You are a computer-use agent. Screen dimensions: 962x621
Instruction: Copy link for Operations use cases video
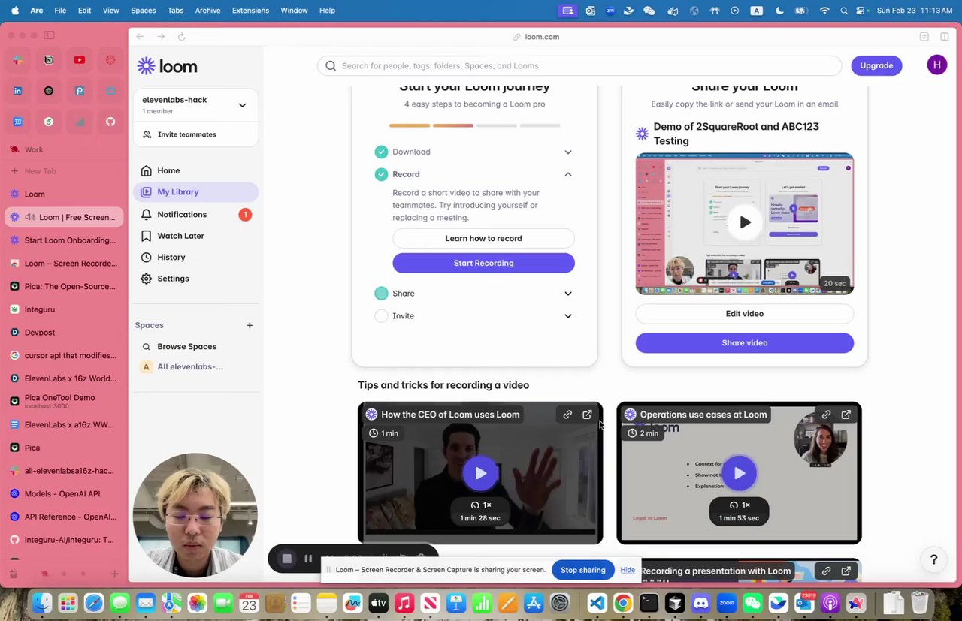(826, 415)
